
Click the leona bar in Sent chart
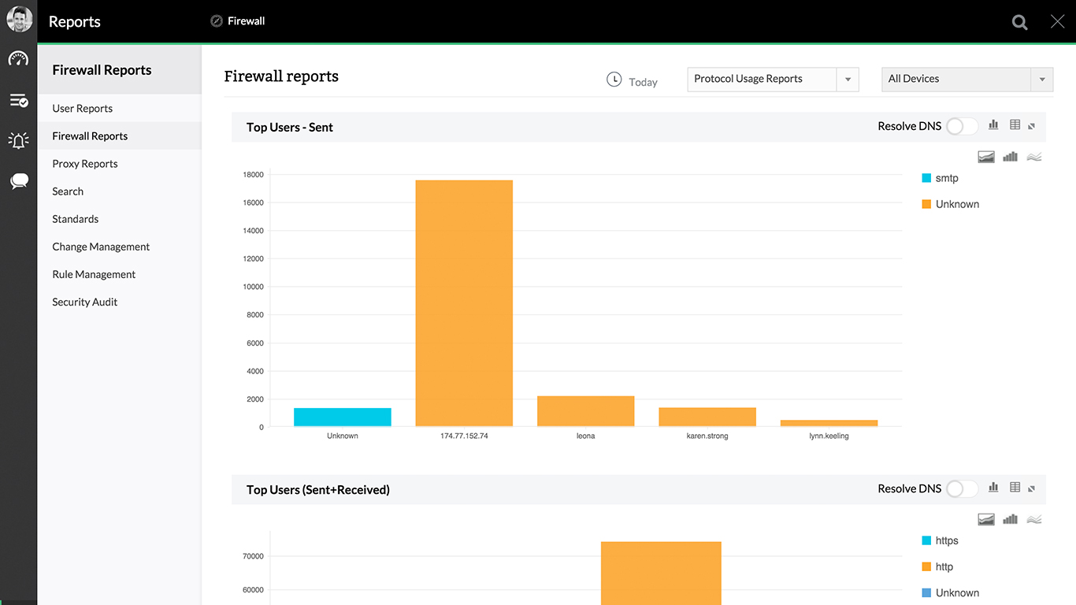[x=585, y=411]
